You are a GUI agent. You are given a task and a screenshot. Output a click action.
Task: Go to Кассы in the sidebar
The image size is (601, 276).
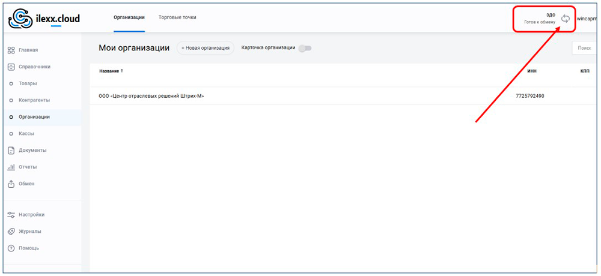click(26, 134)
